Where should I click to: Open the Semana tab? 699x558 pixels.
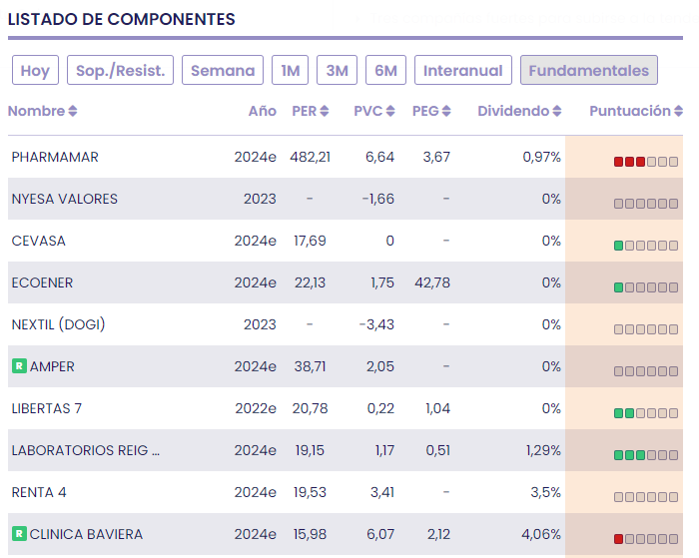[x=223, y=71]
